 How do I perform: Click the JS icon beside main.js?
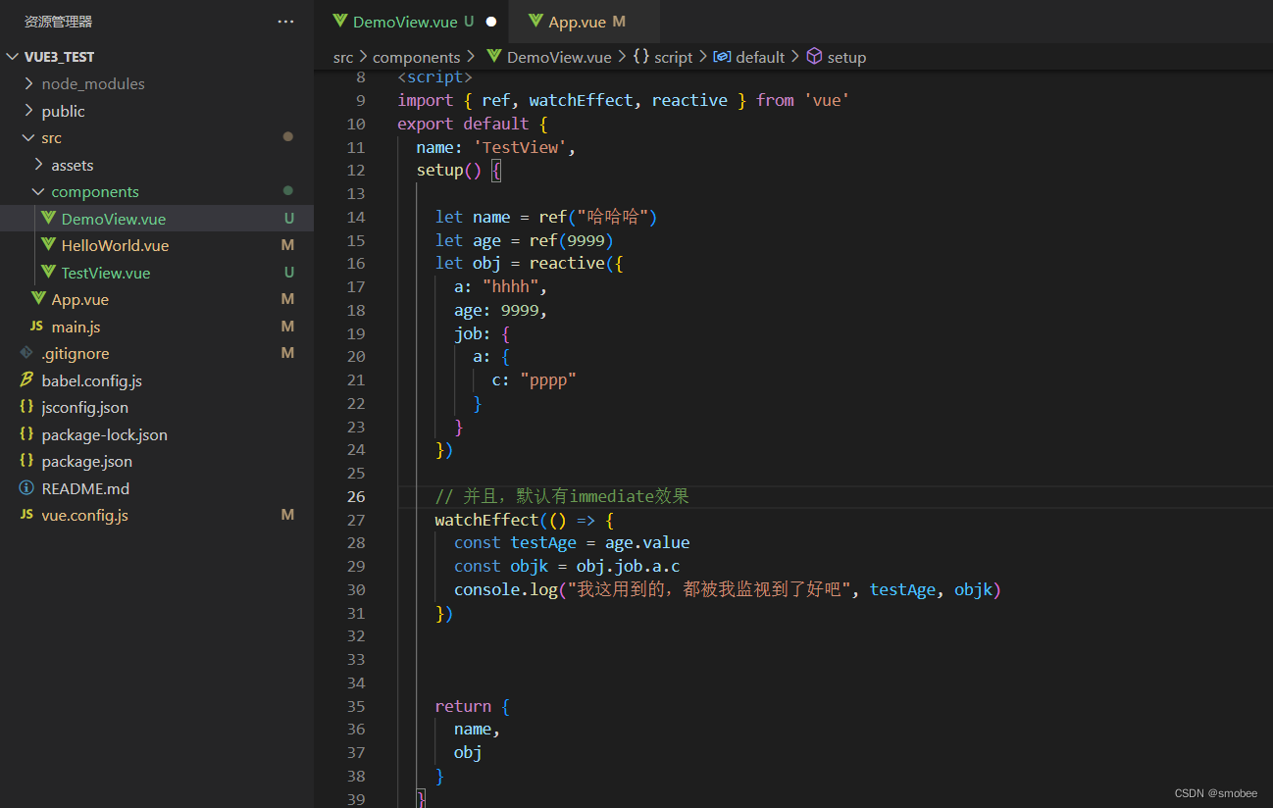click(x=37, y=327)
